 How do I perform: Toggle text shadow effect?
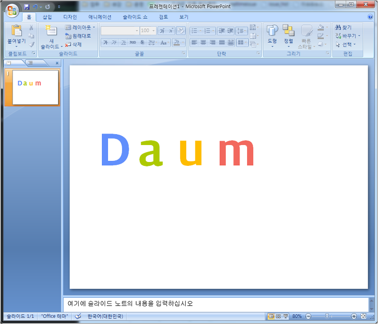142,43
